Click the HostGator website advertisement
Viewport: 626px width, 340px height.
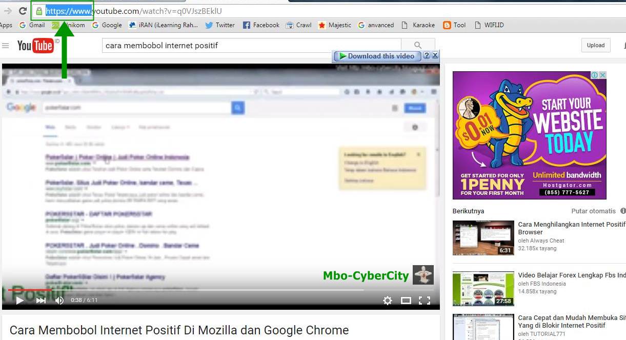click(x=530, y=135)
